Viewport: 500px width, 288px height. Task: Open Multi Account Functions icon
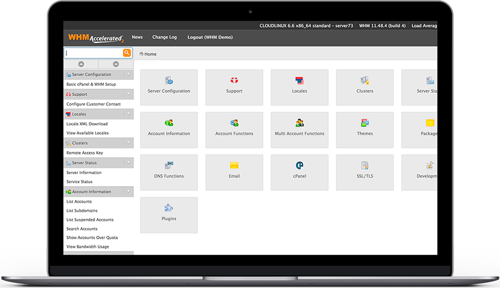pyautogui.click(x=300, y=123)
